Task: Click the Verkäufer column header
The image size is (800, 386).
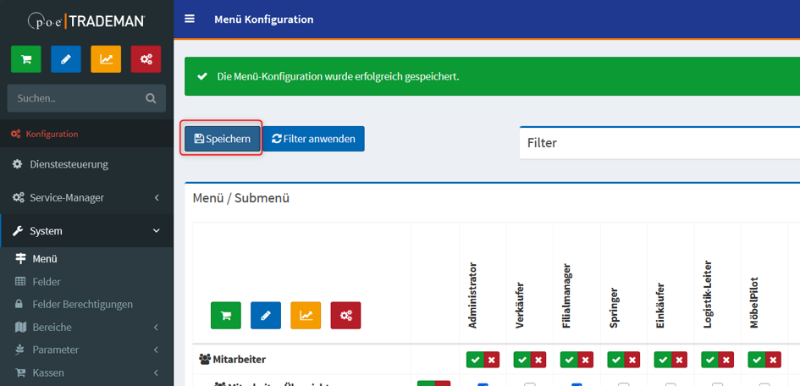Action: point(520,306)
